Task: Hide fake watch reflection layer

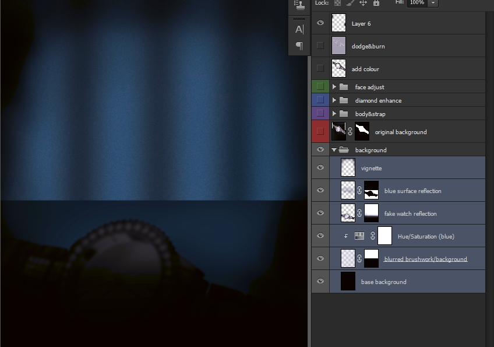Action: 320,213
